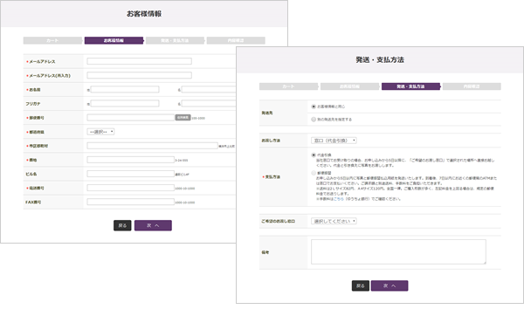Click 次へ button in 発送・支払方法 window

(x=390, y=285)
